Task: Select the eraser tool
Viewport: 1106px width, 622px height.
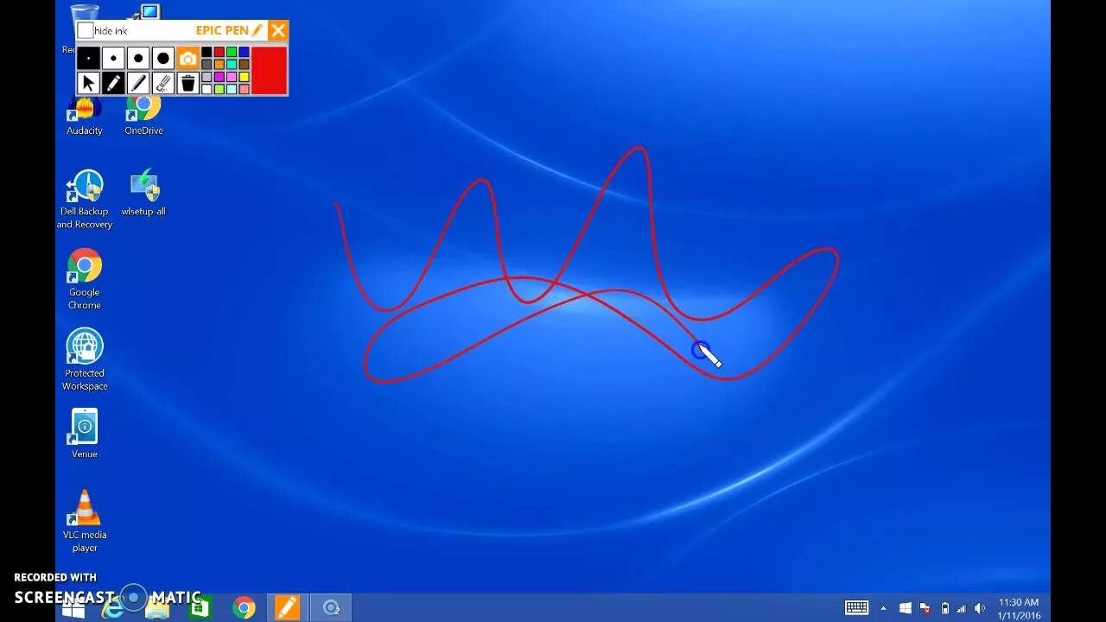Action: [x=163, y=83]
